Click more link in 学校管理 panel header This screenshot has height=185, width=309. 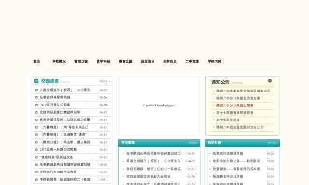(193, 143)
